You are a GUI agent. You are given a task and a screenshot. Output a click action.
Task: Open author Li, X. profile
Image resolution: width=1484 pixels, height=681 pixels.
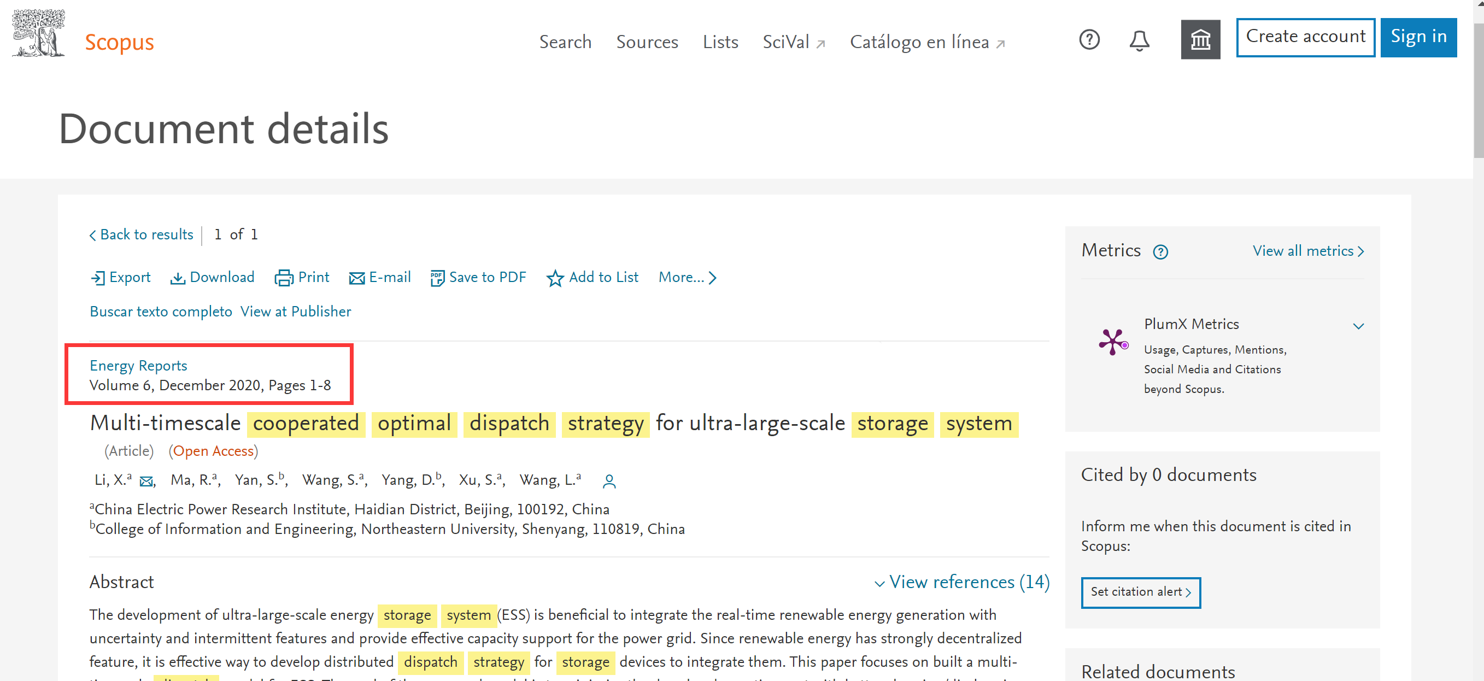112,480
